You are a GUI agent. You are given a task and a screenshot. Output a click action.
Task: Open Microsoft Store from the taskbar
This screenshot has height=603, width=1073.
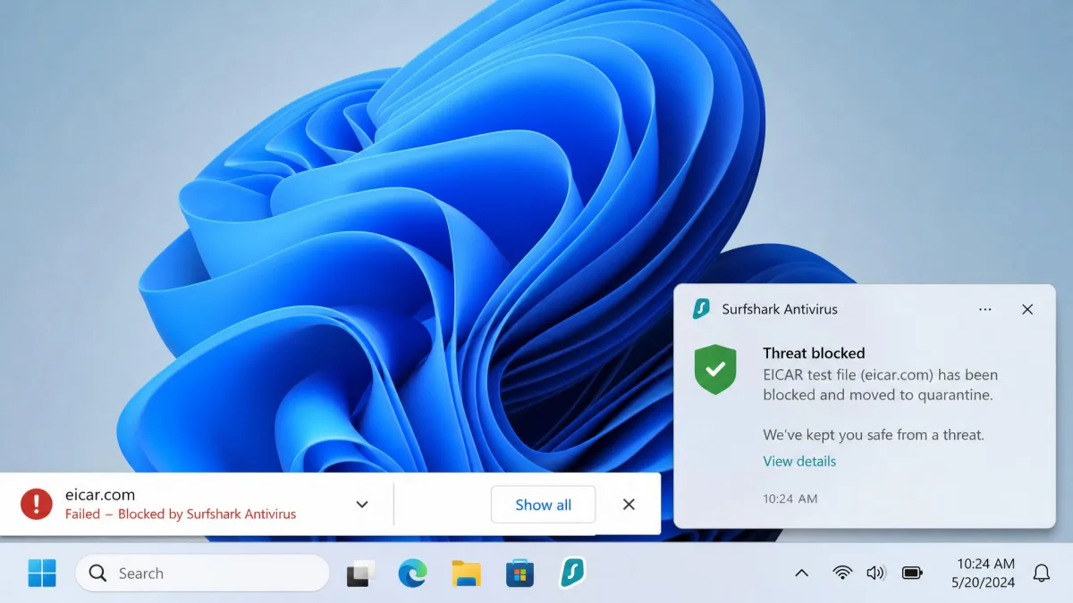pyautogui.click(x=520, y=573)
